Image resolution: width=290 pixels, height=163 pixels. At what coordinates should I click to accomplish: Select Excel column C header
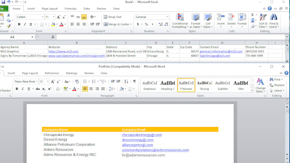[126, 43]
